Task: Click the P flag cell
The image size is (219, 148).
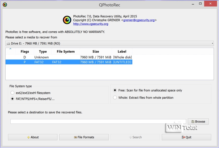Action: [25, 62]
